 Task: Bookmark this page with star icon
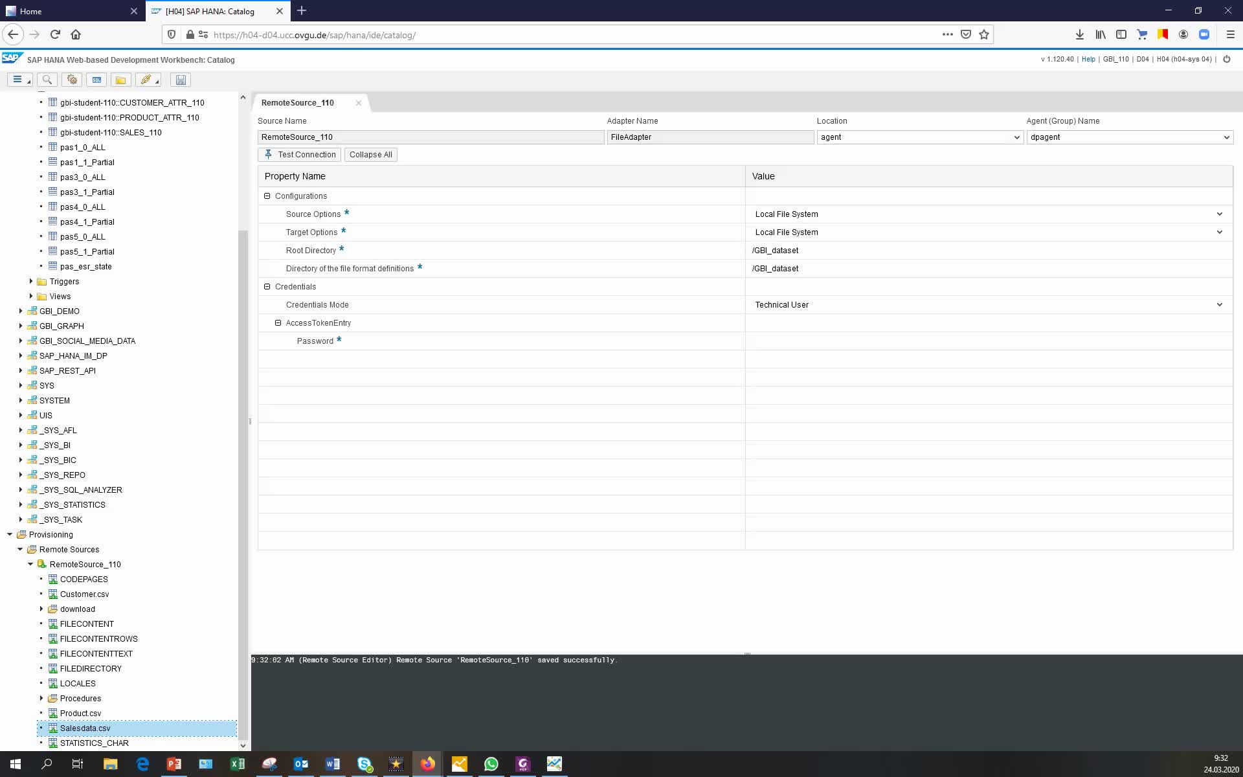coord(984,34)
